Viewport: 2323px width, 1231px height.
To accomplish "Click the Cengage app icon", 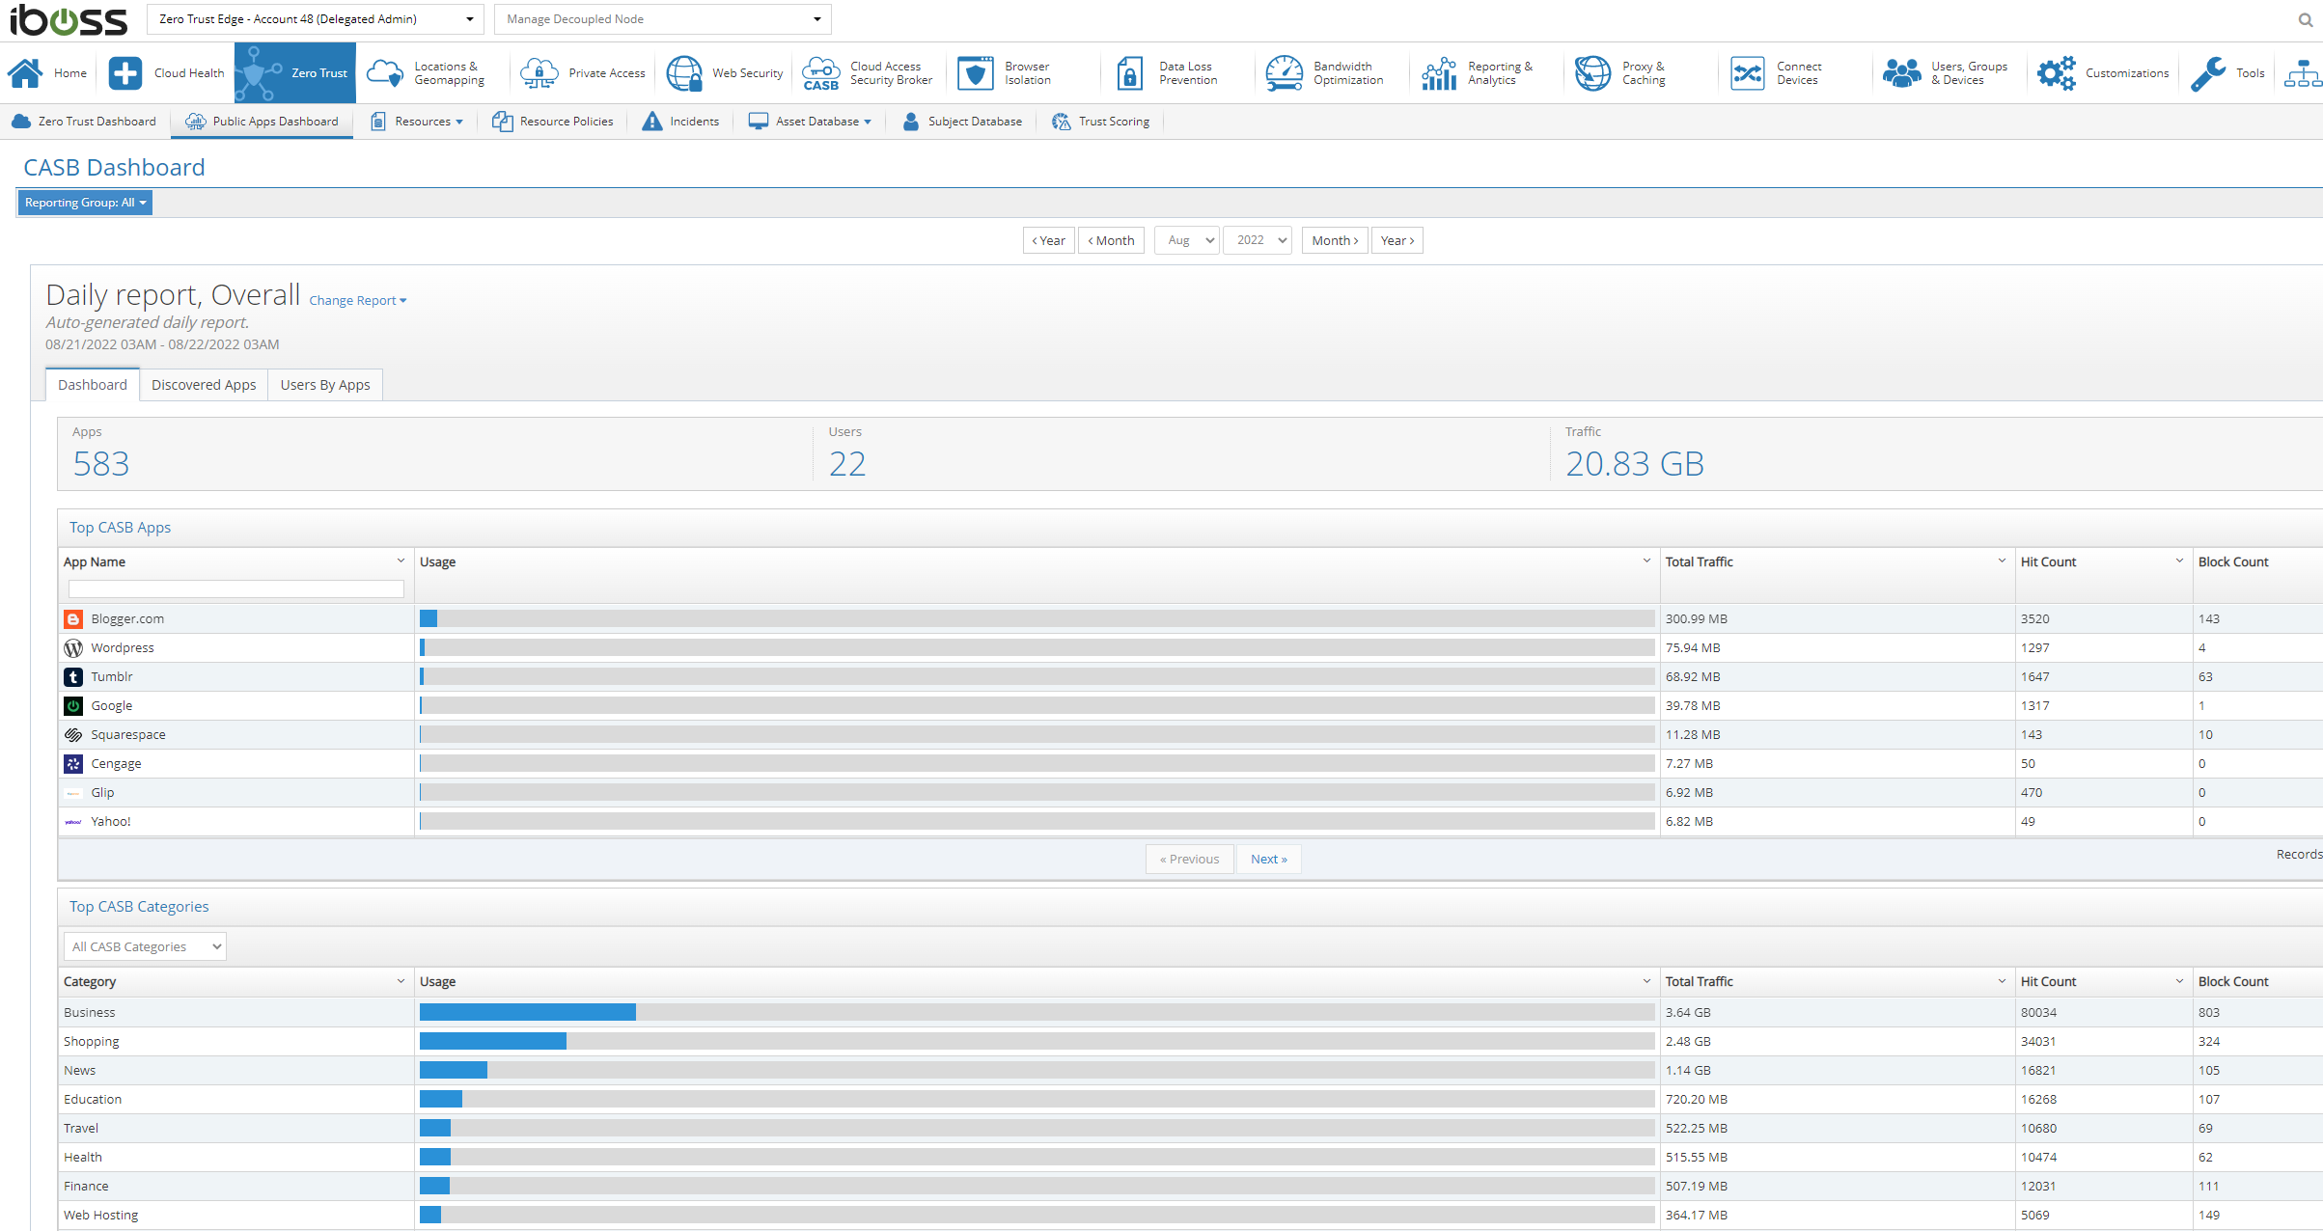I will tap(73, 764).
